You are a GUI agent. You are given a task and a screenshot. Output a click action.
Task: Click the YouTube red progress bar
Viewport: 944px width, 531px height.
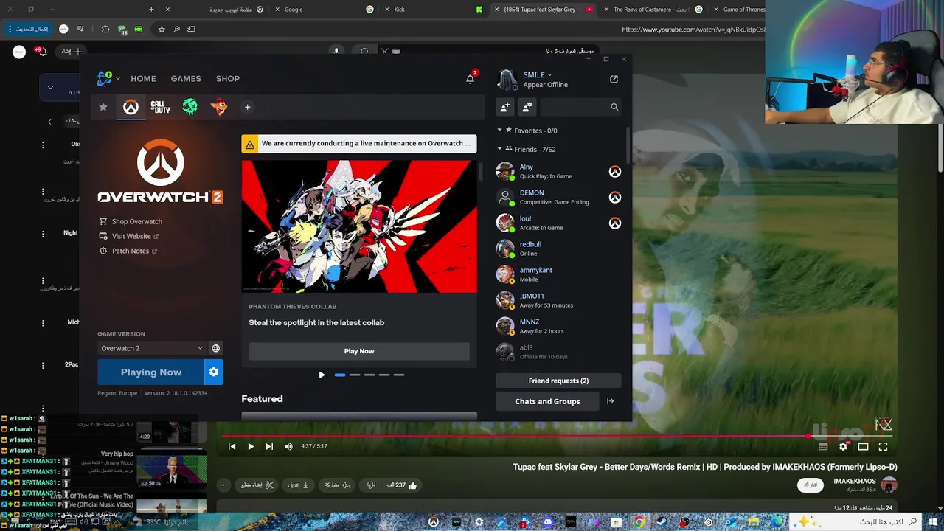click(515, 436)
